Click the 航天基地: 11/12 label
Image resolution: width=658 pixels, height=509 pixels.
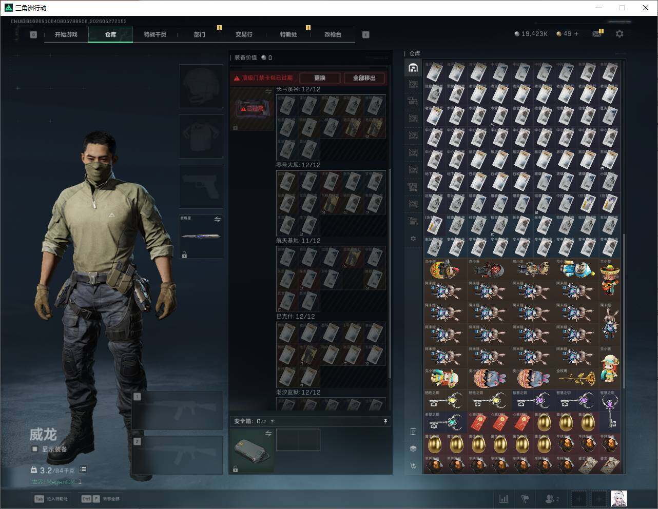click(x=298, y=241)
